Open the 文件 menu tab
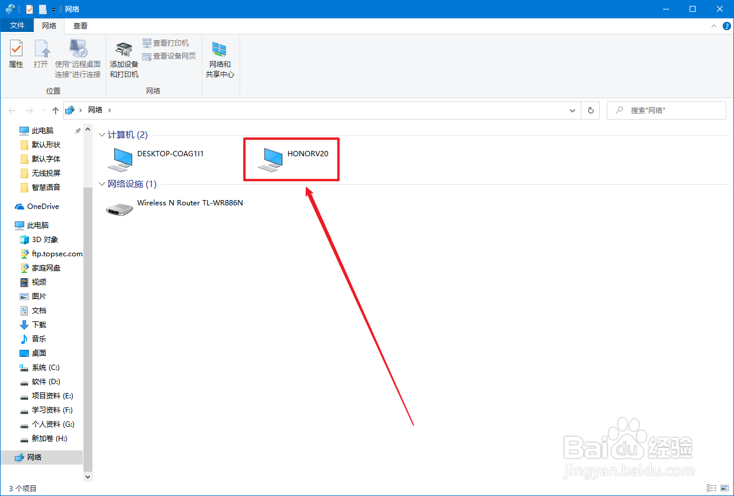This screenshot has width=734, height=496. (x=17, y=25)
